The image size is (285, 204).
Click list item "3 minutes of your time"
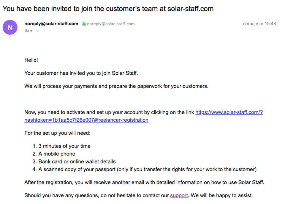[x=64, y=146]
